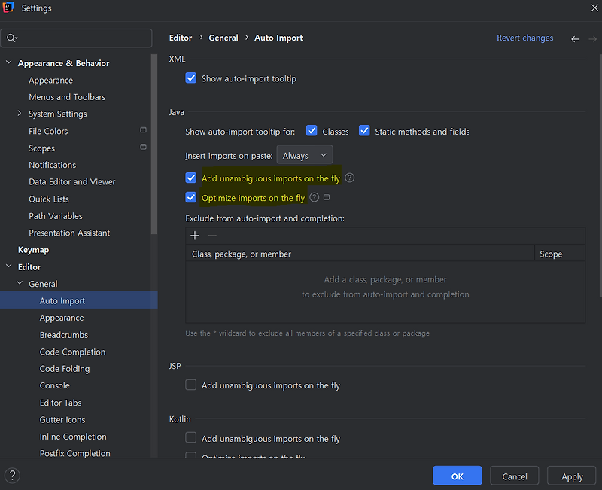Click the Revert changes link
The height and width of the screenshot is (490, 602).
click(x=524, y=38)
